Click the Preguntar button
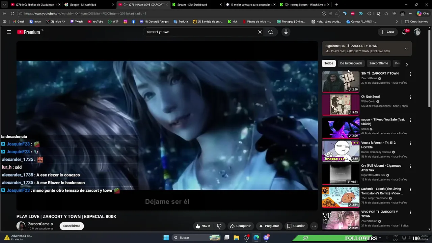Viewport: 432px width, 243px height. pyautogui.click(x=269, y=226)
